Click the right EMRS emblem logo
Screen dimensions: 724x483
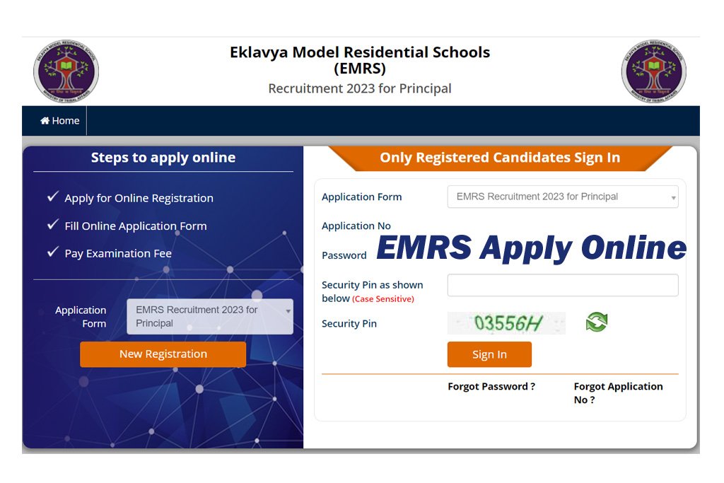653,71
